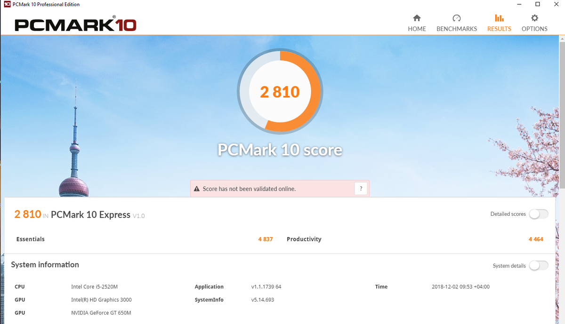The width and height of the screenshot is (565, 324).
Task: Click the SystemInfo version v5.14.693
Action: pyautogui.click(x=263, y=300)
